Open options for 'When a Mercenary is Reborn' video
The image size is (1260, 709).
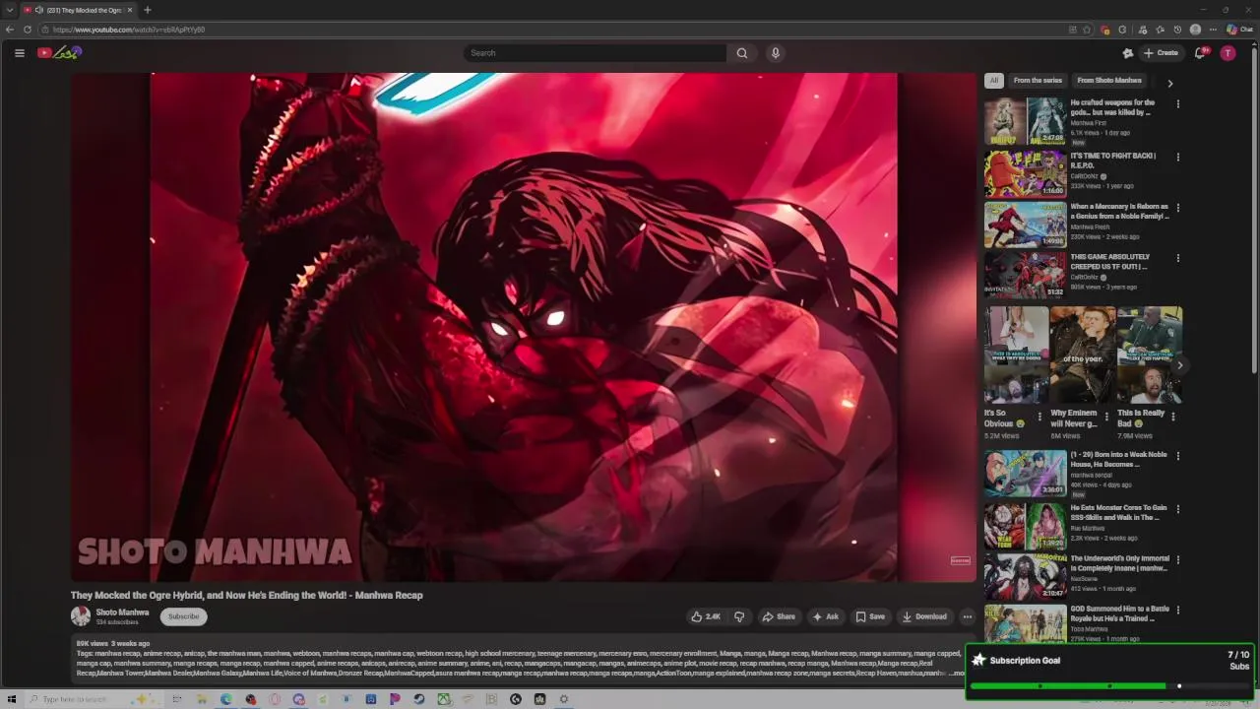pos(1177,208)
